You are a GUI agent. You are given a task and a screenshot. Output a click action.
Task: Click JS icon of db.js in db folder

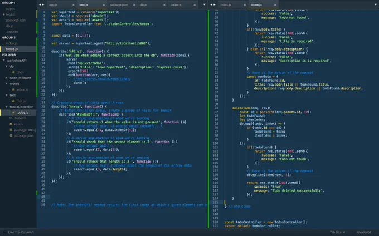tap(13, 72)
